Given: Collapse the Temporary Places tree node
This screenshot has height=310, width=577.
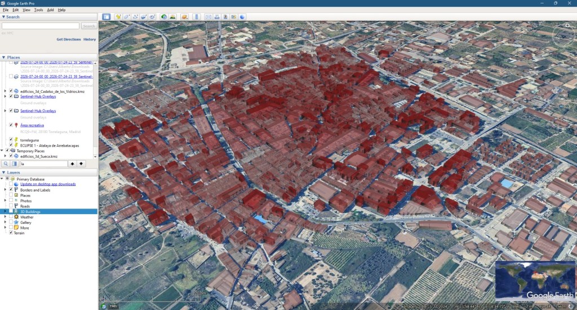Looking at the screenshot, I should click(2, 150).
